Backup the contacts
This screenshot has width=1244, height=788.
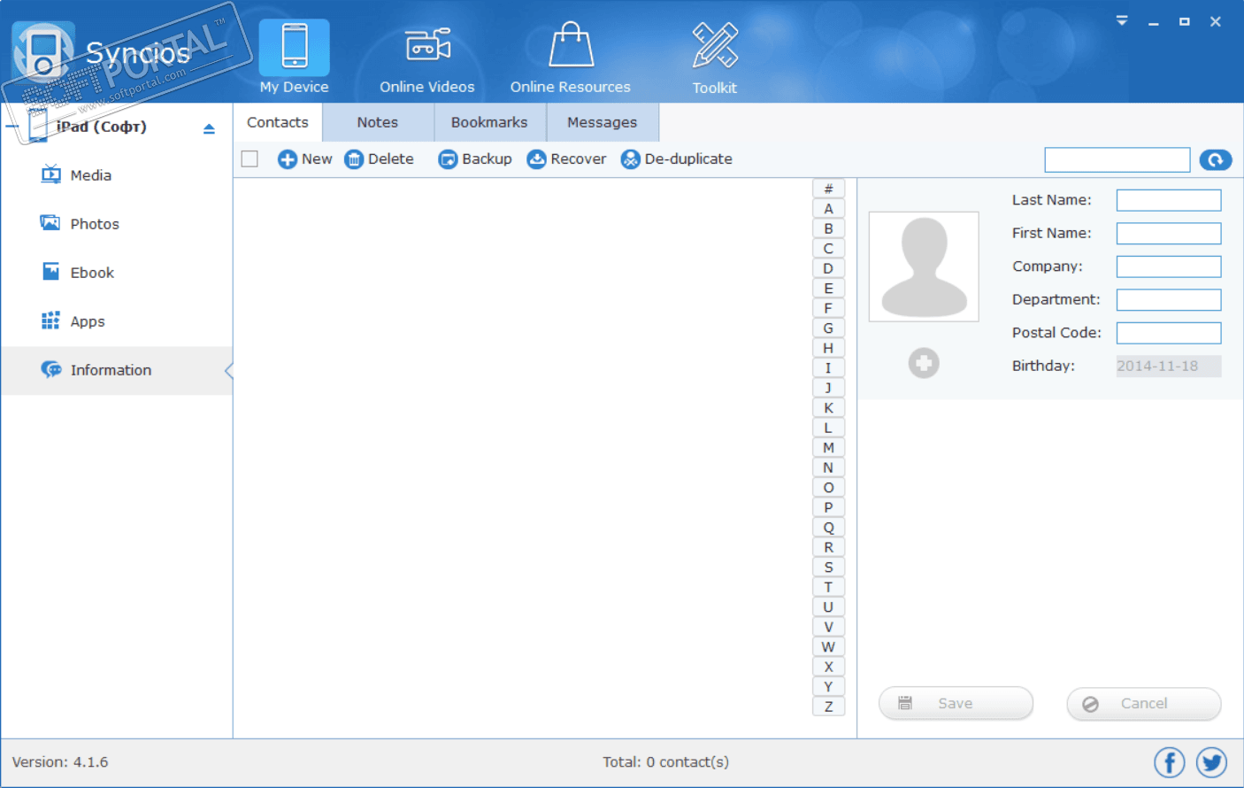tap(475, 159)
